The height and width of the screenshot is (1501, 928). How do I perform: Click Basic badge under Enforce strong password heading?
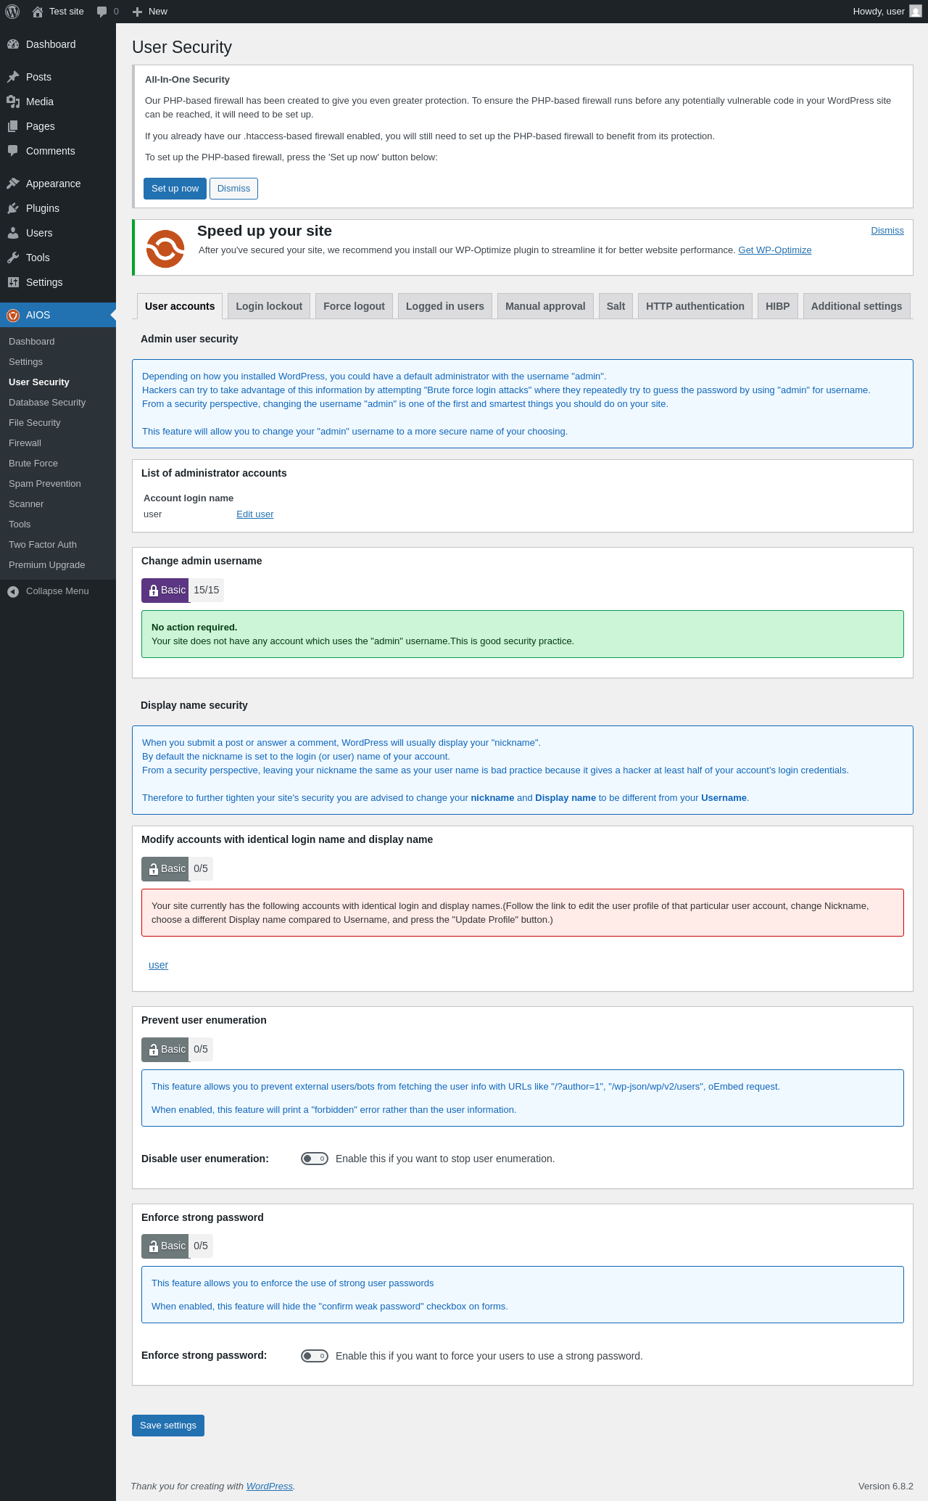click(165, 1246)
